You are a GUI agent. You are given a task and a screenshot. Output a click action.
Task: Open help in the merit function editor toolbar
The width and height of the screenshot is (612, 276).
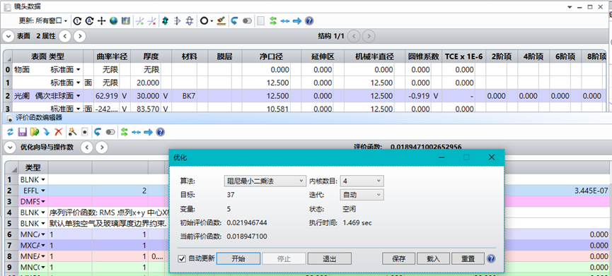click(160, 133)
